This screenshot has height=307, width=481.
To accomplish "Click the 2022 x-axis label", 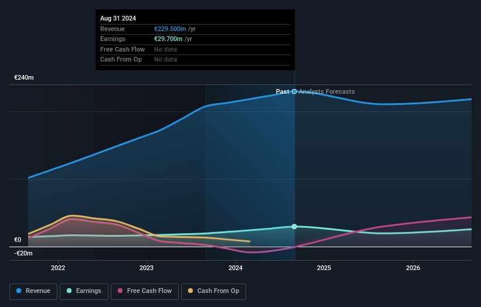I will click(x=58, y=268).
